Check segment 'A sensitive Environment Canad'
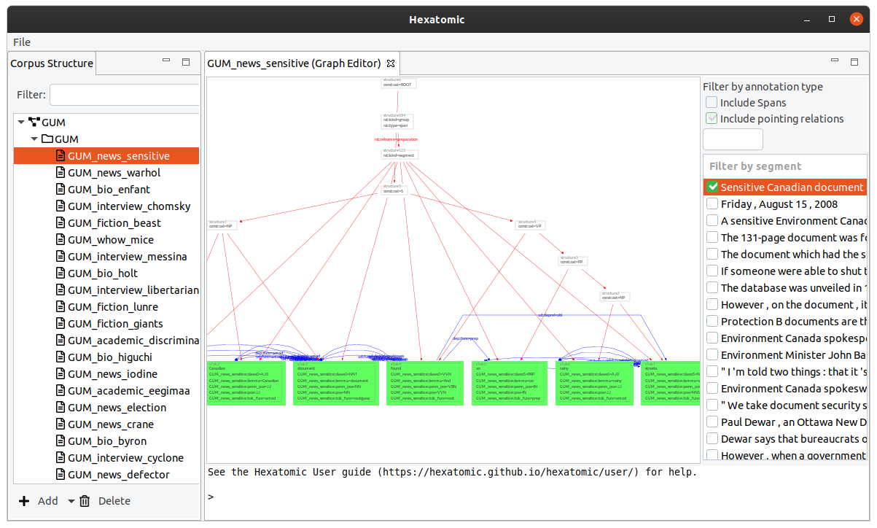 712,221
